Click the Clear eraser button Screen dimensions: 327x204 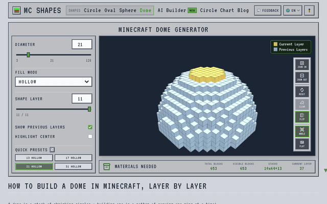(x=302, y=104)
